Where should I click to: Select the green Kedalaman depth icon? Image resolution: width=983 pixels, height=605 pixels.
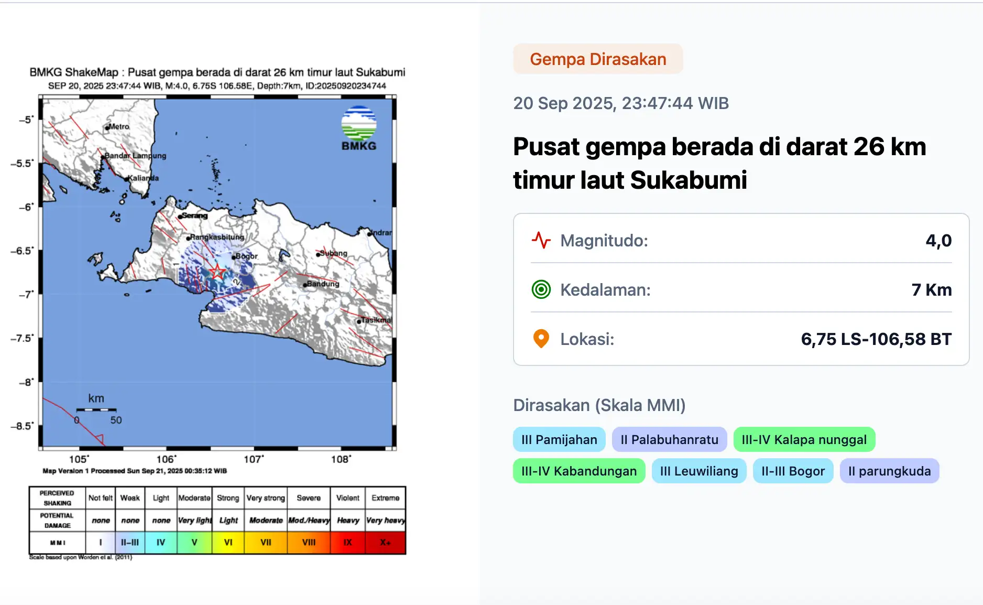click(541, 290)
